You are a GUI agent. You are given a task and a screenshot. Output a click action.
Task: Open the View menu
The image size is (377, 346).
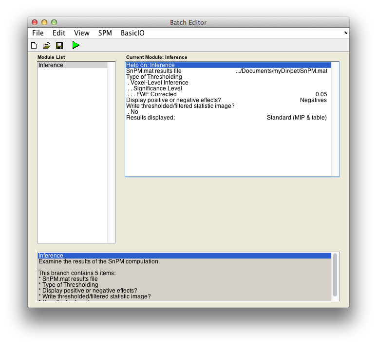(x=82, y=33)
